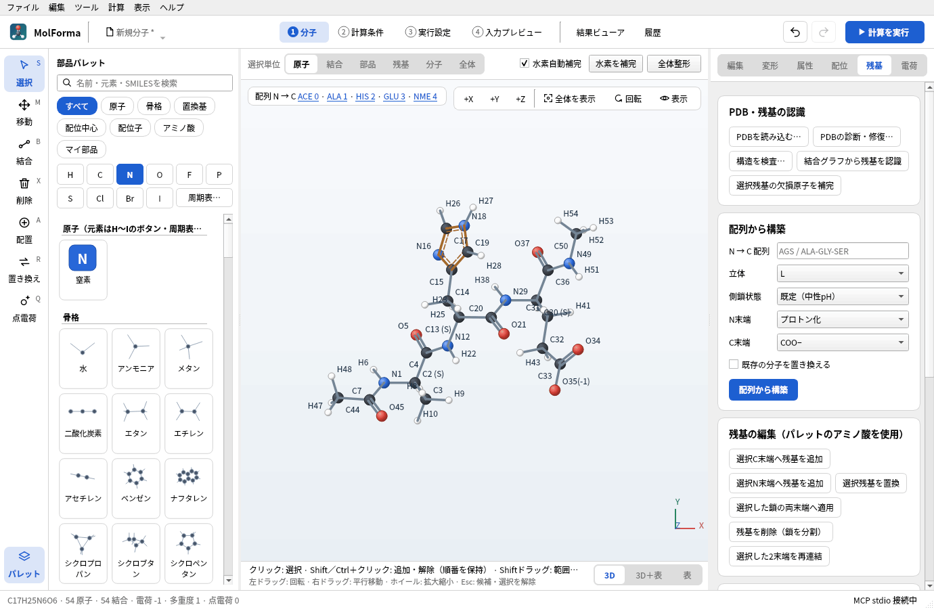The image size is (934, 609).
Task: Select the 置き換え (replace) tool
Action: click(24, 269)
